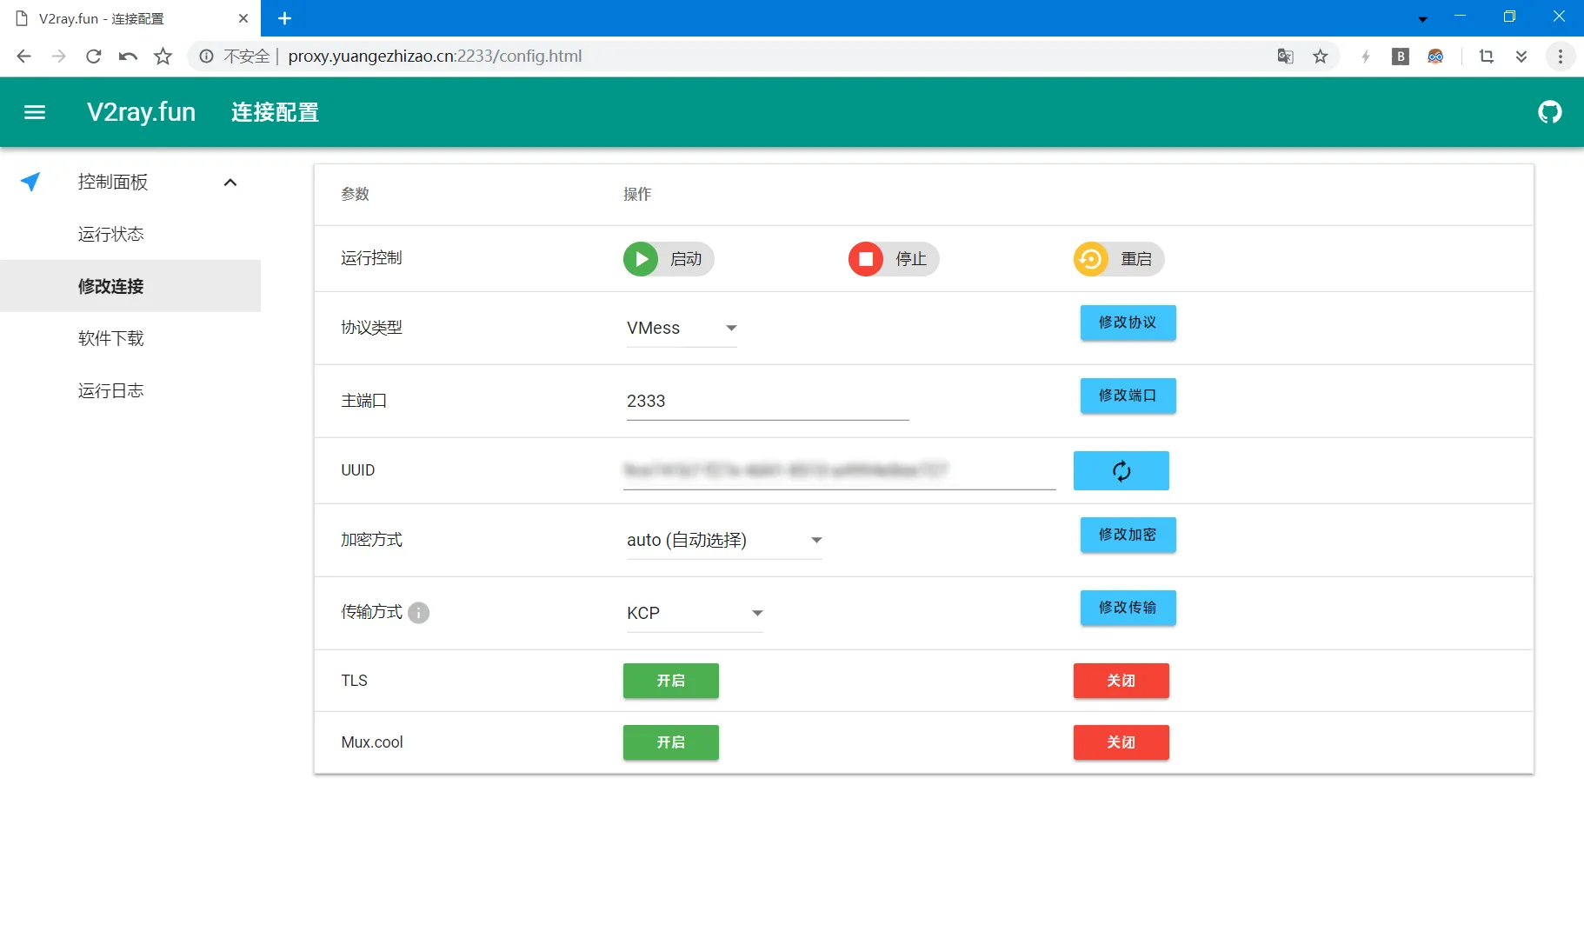The height and width of the screenshot is (938, 1584).
Task: Open the translate page icon
Action: (x=1285, y=57)
